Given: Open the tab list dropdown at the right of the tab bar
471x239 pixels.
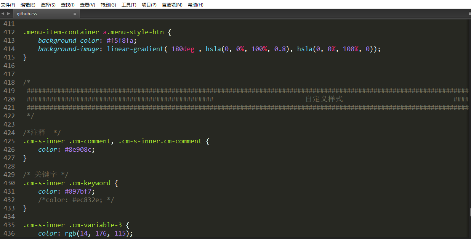Looking at the screenshot, I should coord(469,13).
